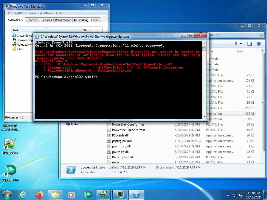Launch Internet Explorer from the taskbar

[x=23, y=195]
